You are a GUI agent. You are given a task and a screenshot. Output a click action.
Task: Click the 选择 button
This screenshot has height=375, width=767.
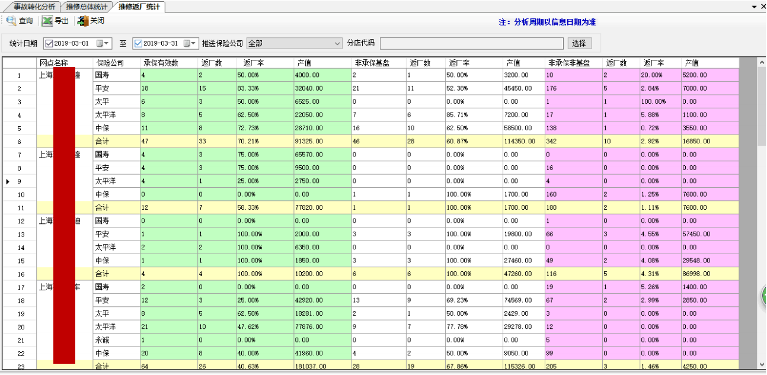click(579, 43)
